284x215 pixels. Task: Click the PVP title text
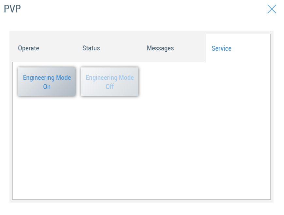click(12, 9)
